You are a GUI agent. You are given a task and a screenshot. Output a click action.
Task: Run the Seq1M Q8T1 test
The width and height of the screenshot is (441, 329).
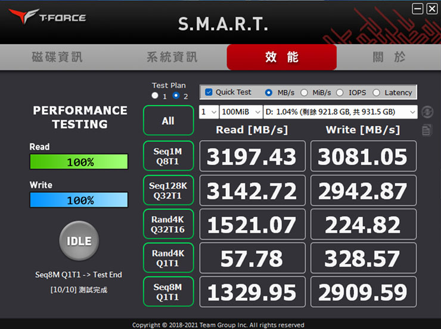pos(168,156)
